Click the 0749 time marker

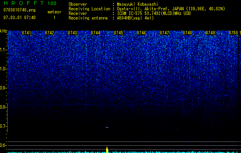[x=210, y=33]
